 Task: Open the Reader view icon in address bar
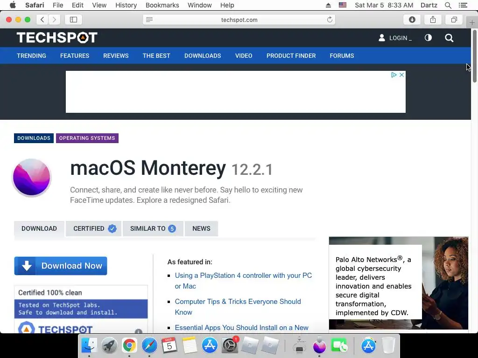(149, 20)
